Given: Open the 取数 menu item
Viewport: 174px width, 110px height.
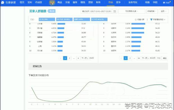Looking at the screenshot, I should click(147, 2).
